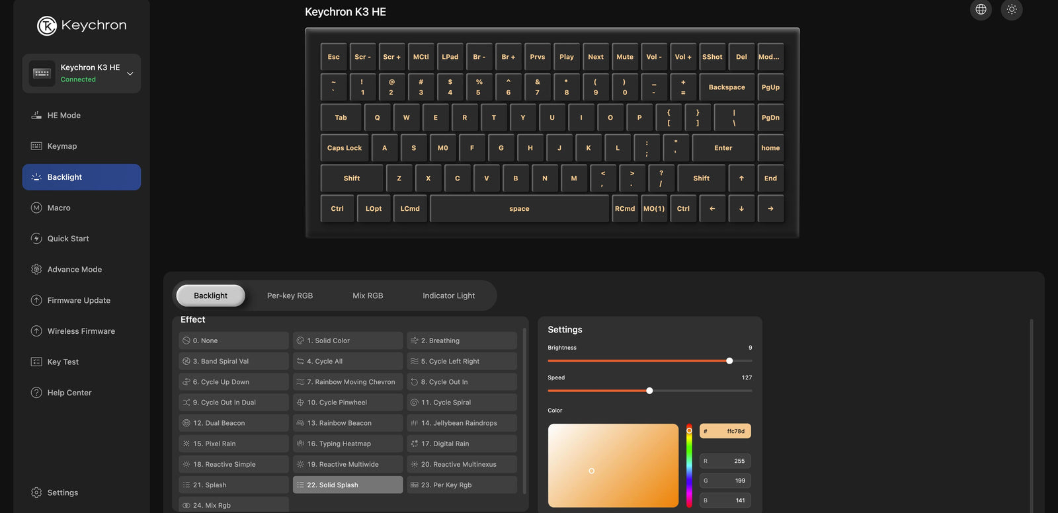Switch to the Indicator Light tab
The height and width of the screenshot is (513, 1058).
coord(448,296)
